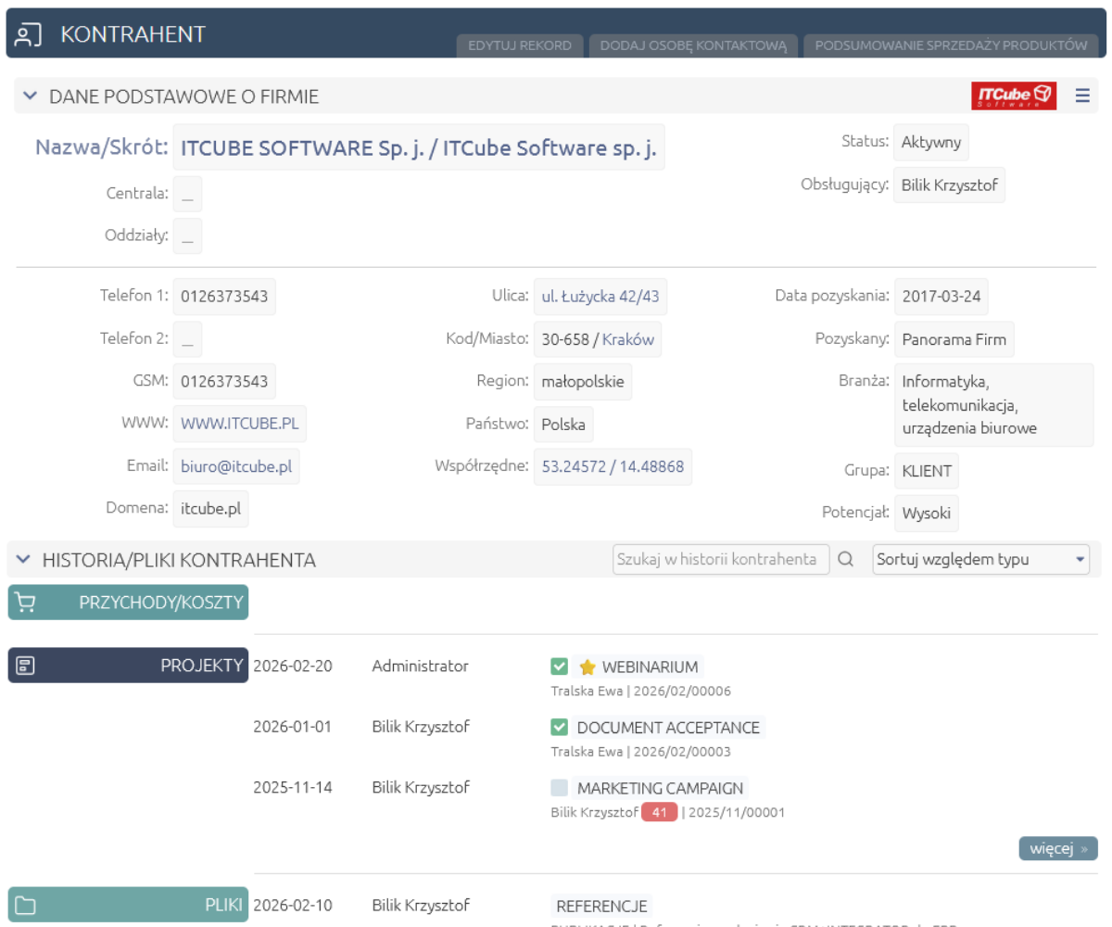This screenshot has width=1112, height=927.
Task: Toggle the DOCUMENT ACCEPTANCE checkbox
Action: [x=559, y=728]
